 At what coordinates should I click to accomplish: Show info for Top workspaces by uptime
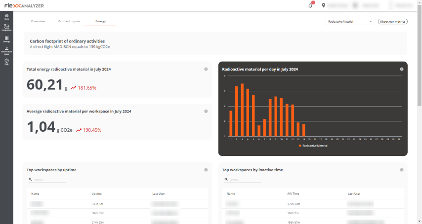click(206, 170)
